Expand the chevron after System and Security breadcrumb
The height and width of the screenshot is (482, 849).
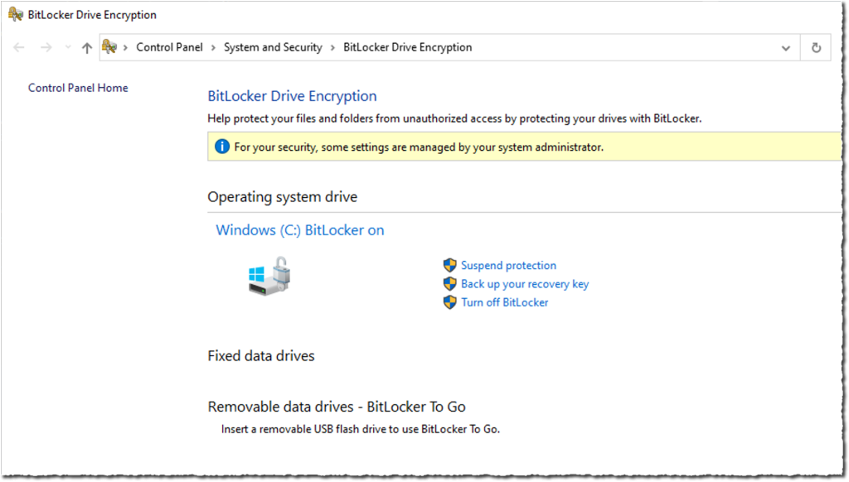coord(330,47)
